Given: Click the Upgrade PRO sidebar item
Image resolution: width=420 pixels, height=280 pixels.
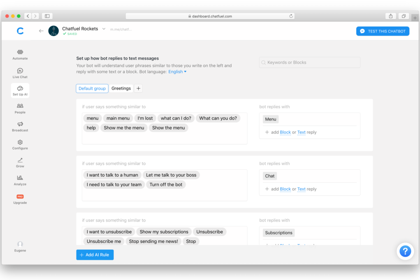Looking at the screenshot, I should (x=20, y=199).
